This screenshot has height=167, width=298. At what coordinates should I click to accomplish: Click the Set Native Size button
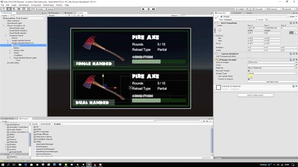pos(272,82)
